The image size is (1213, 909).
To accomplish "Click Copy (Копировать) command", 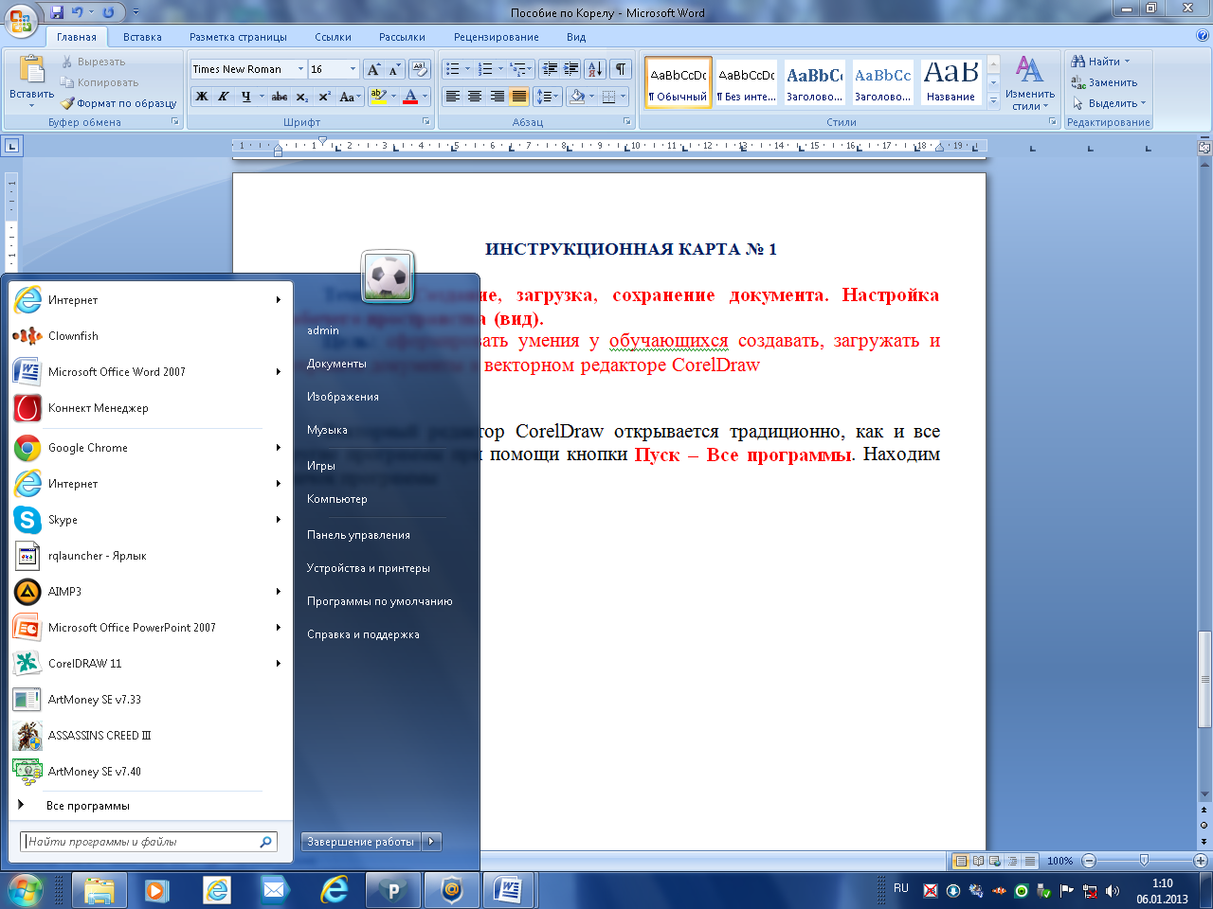I will pos(100,82).
